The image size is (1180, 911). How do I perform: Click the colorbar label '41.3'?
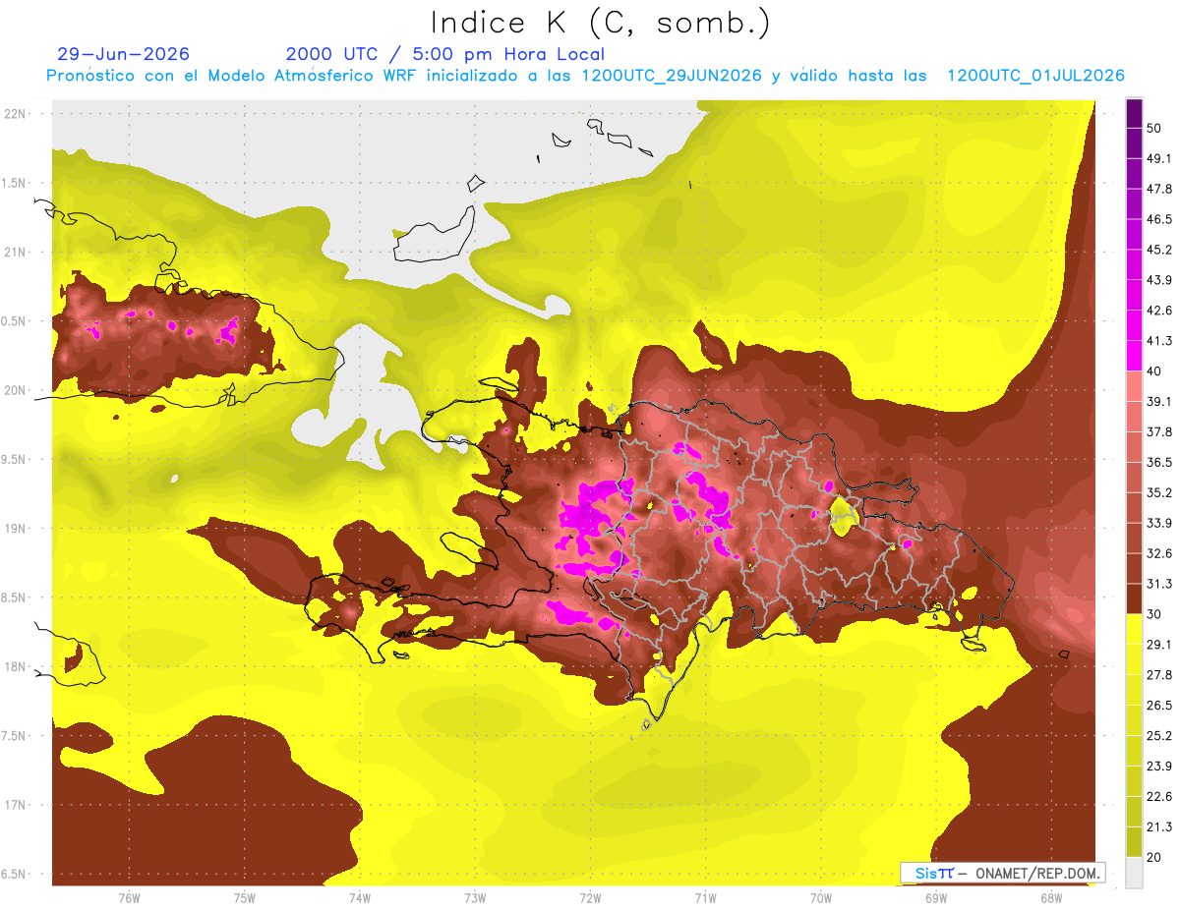[1158, 341]
